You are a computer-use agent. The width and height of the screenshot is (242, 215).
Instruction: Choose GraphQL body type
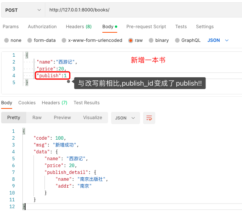pyautogui.click(x=177, y=40)
